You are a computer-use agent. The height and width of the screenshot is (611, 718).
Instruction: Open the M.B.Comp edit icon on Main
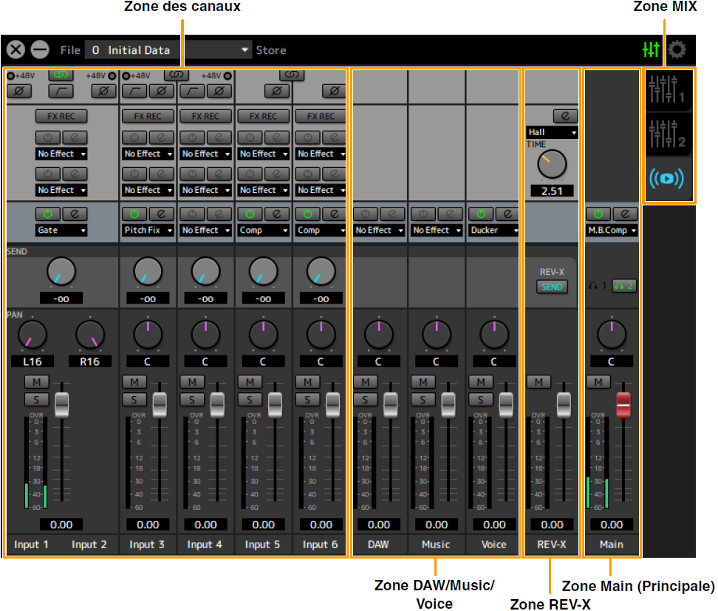point(625,214)
